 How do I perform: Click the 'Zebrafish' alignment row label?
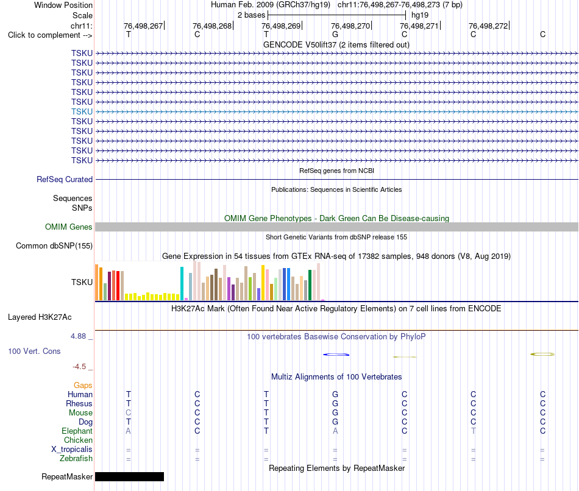(76, 459)
